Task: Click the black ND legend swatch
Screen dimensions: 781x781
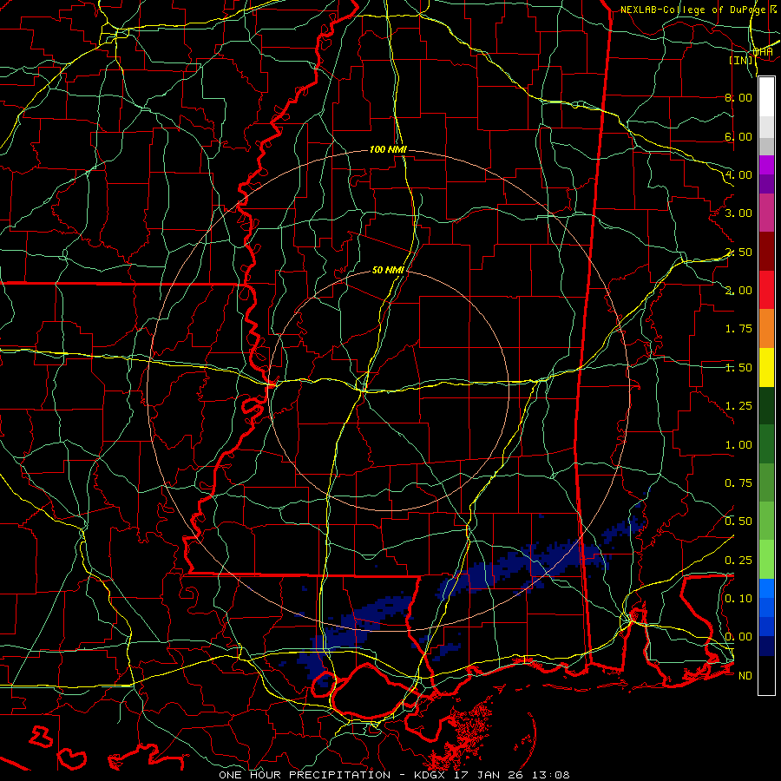Action: 766,675
